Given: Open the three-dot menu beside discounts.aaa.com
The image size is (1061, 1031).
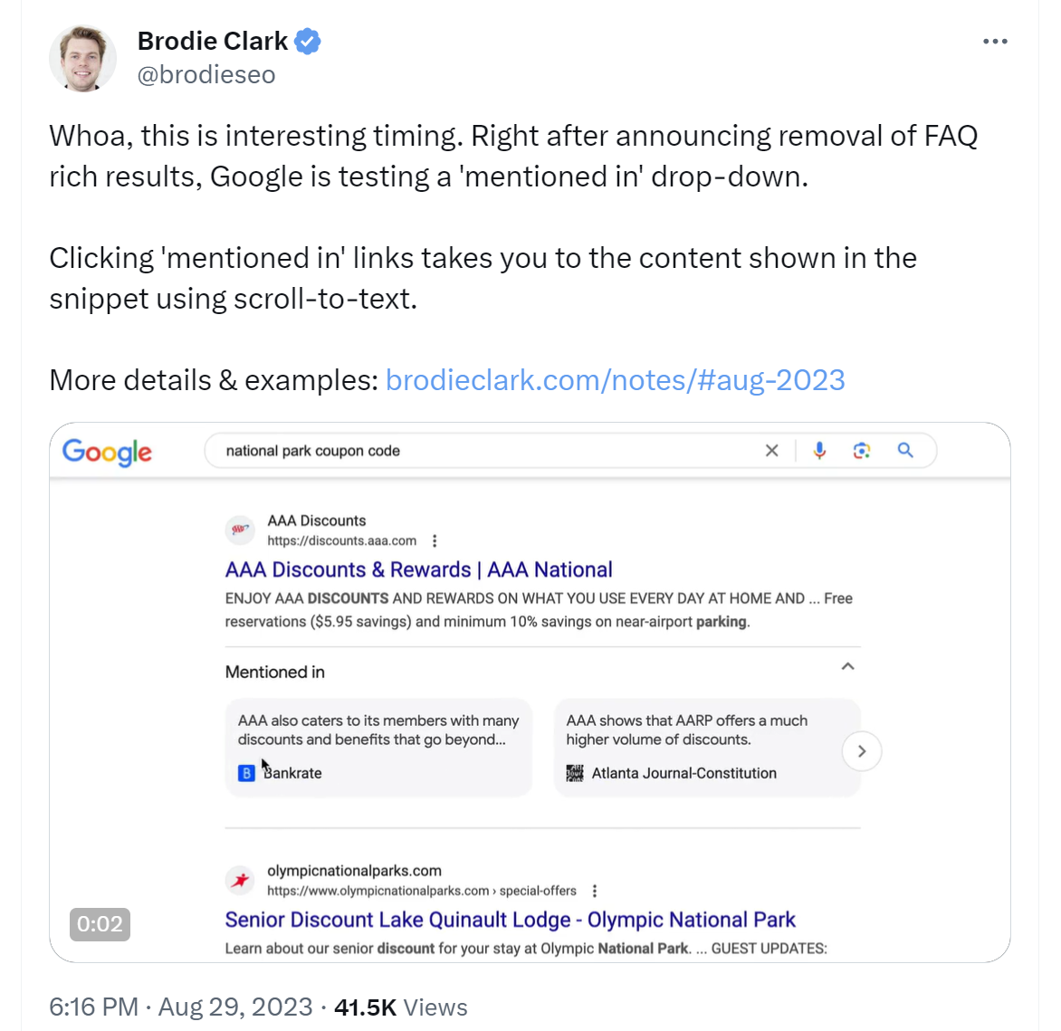Looking at the screenshot, I should (x=435, y=539).
